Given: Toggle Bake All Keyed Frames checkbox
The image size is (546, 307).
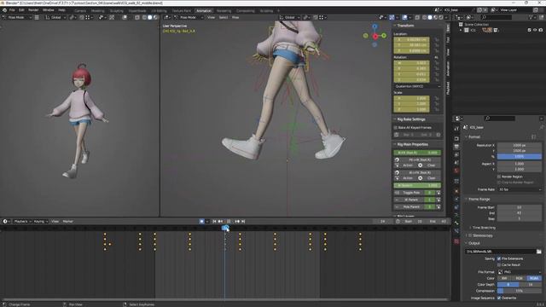Looking at the screenshot, I should click(396, 128).
